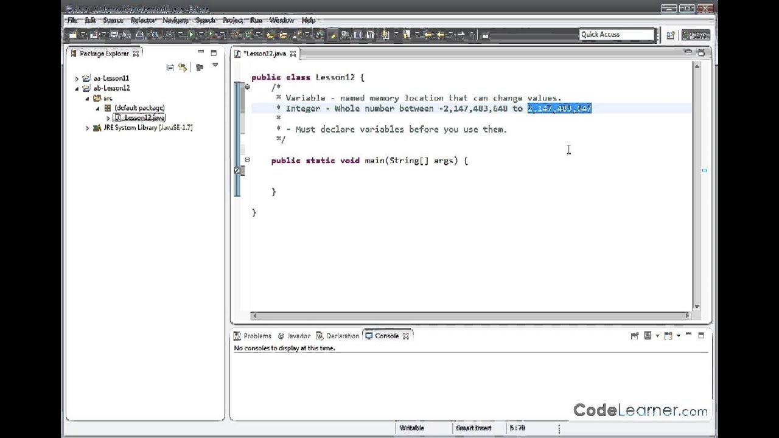
Task: Click the Last Edit Location arrow icon
Action: [x=427, y=35]
